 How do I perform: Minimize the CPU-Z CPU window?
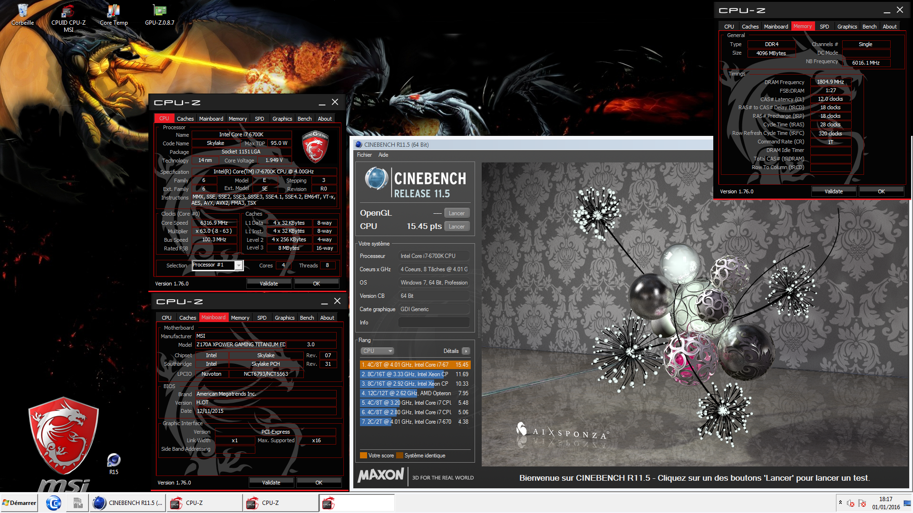coord(322,103)
